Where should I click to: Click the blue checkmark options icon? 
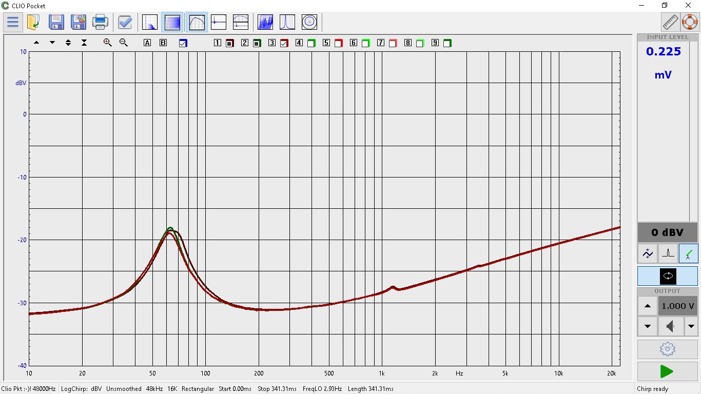coord(125,22)
